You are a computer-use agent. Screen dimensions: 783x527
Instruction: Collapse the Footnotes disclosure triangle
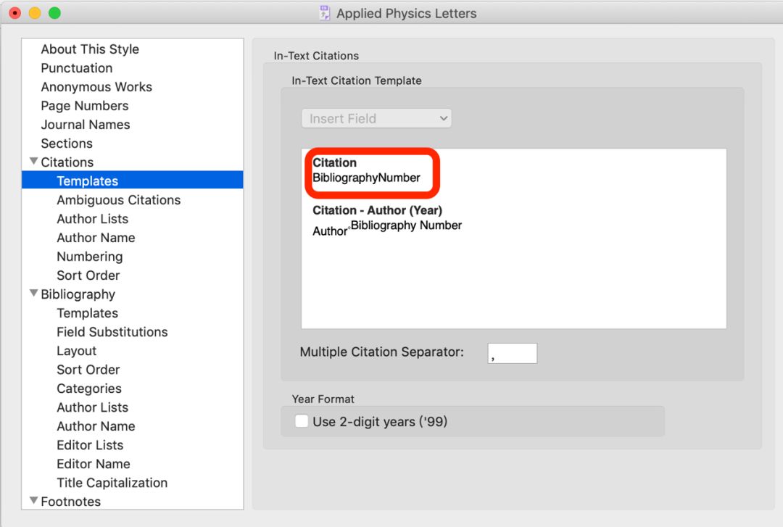[33, 500]
